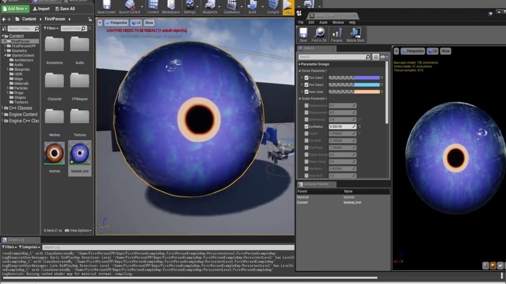
Task: Open the Window menu
Action: 338,22
